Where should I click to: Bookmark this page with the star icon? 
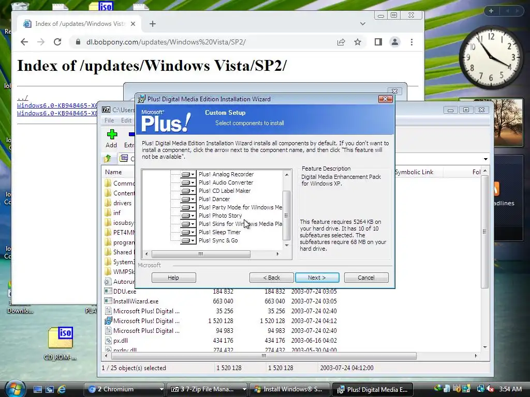click(x=358, y=42)
